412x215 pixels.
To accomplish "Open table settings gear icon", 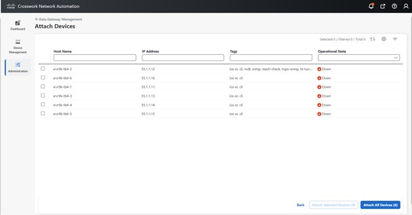I will click(384, 39).
